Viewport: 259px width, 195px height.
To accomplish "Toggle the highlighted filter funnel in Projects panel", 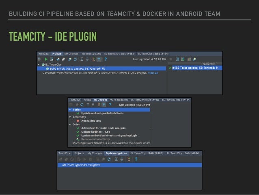I will 99,59.
